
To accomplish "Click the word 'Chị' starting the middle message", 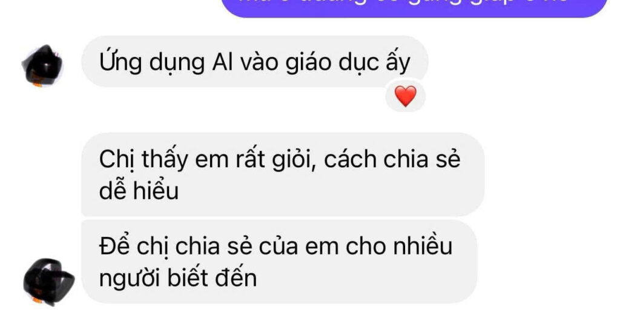I will (x=117, y=159).
